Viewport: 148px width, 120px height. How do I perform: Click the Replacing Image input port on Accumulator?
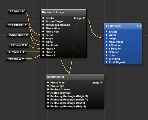pos(48,93)
